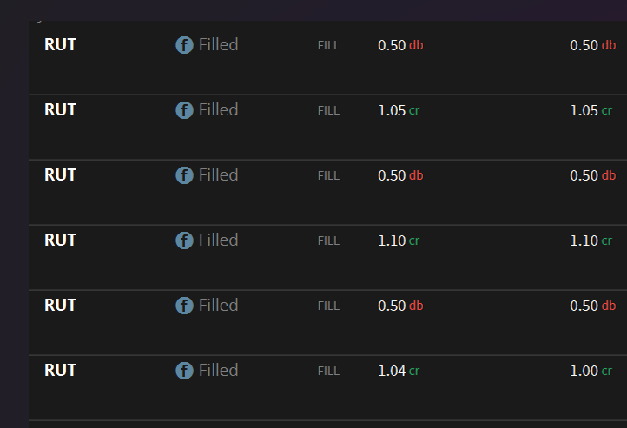The height and width of the screenshot is (428, 627).
Task: Click the Filled status text in the 1.10 cr row
Action: click(218, 240)
